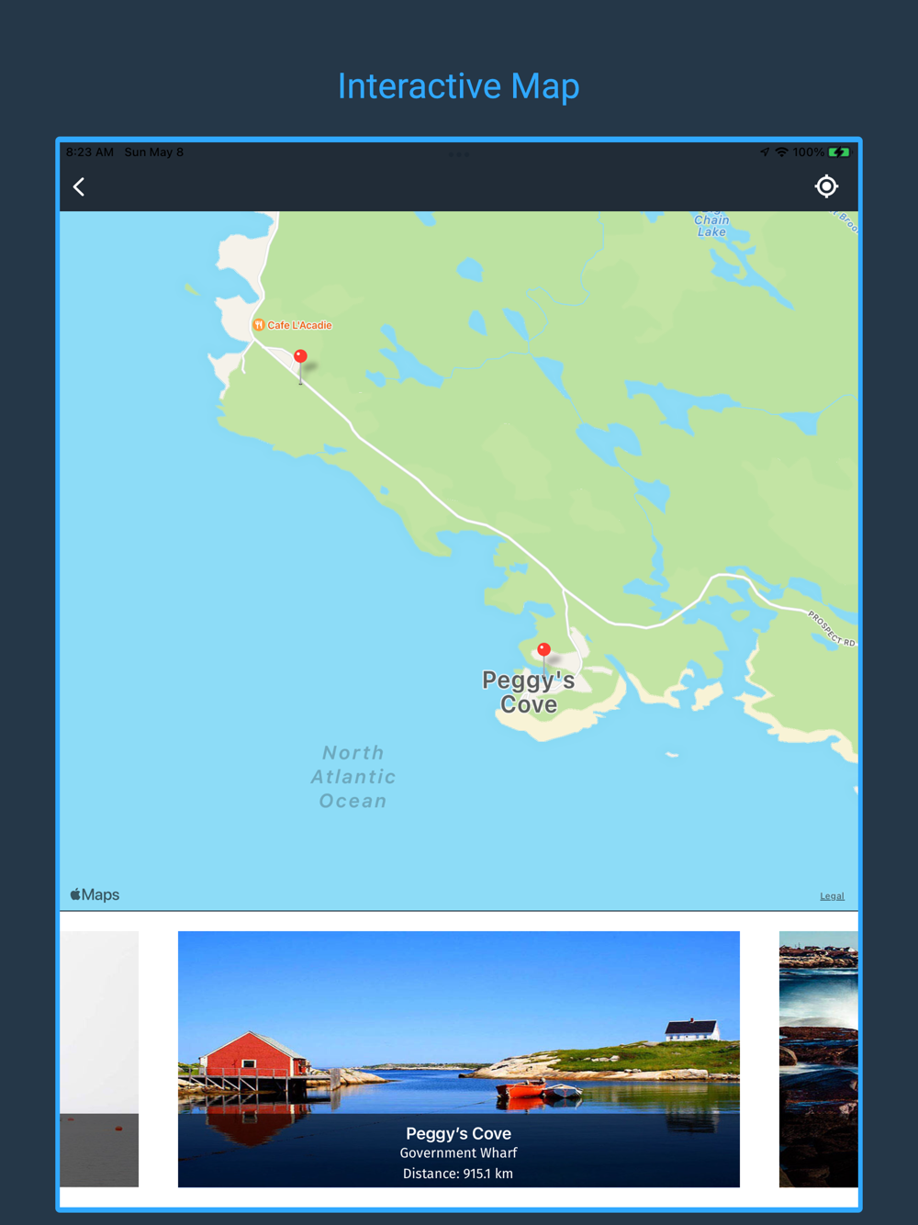The height and width of the screenshot is (1225, 918).
Task: Tap the Cafe L'Acadie restaurant marker
Action: (259, 325)
